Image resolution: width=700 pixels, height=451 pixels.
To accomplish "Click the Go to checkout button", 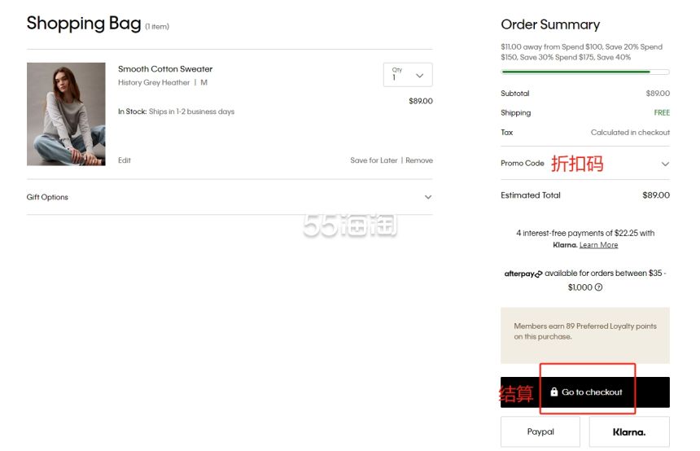I will [x=584, y=392].
